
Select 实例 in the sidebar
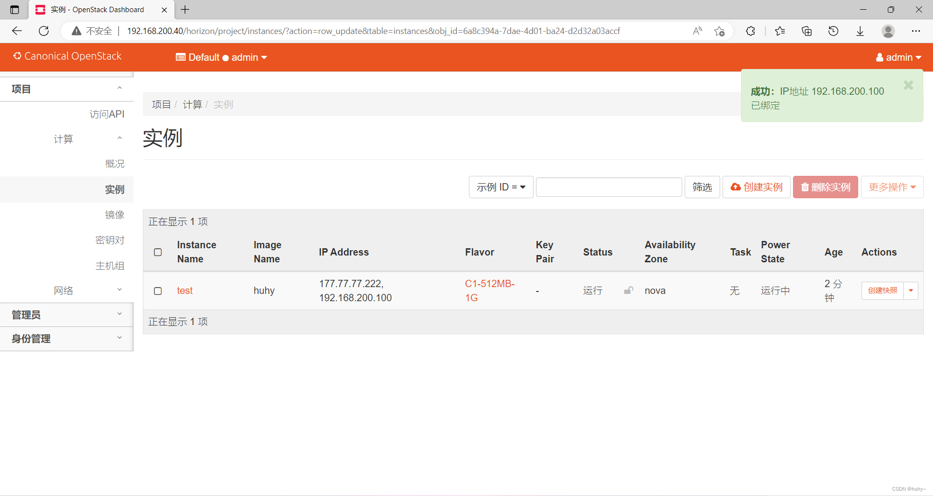(115, 189)
